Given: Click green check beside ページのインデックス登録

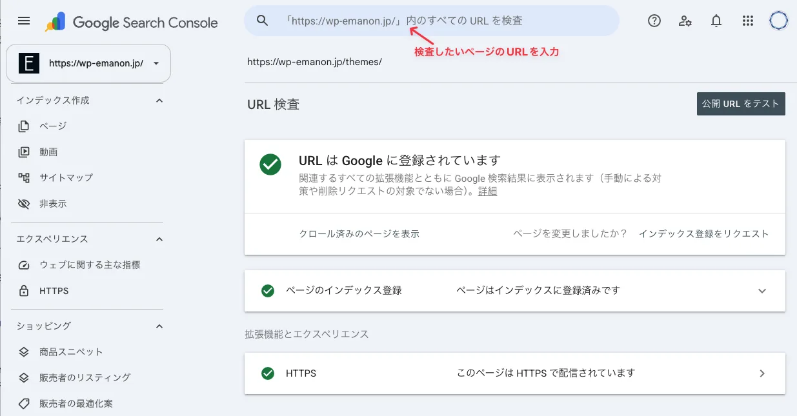Looking at the screenshot, I should pyautogui.click(x=268, y=291).
